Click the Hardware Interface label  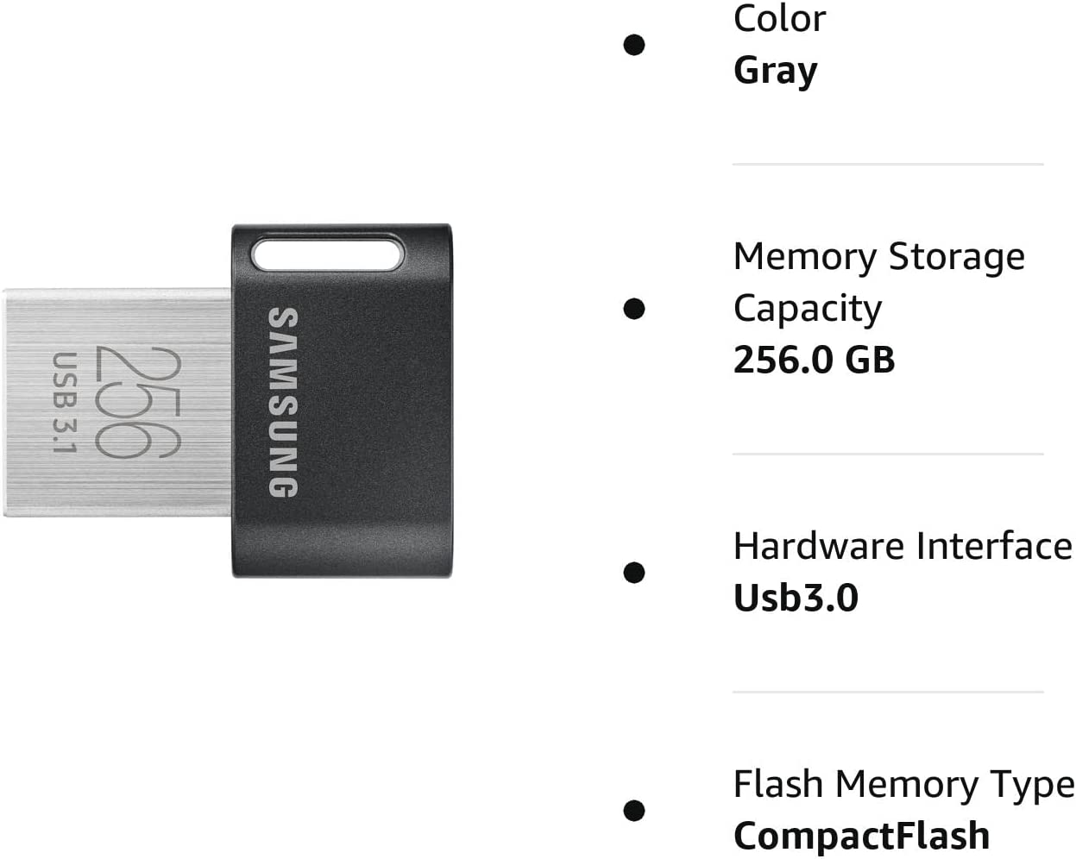tap(902, 546)
